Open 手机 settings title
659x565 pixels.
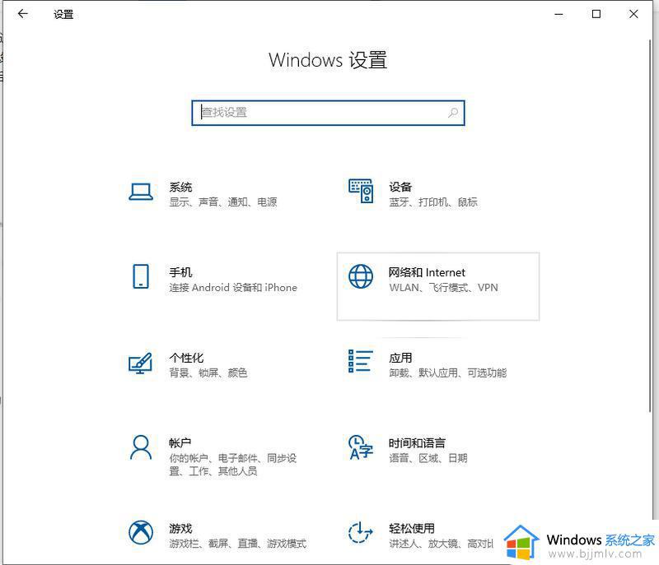180,272
